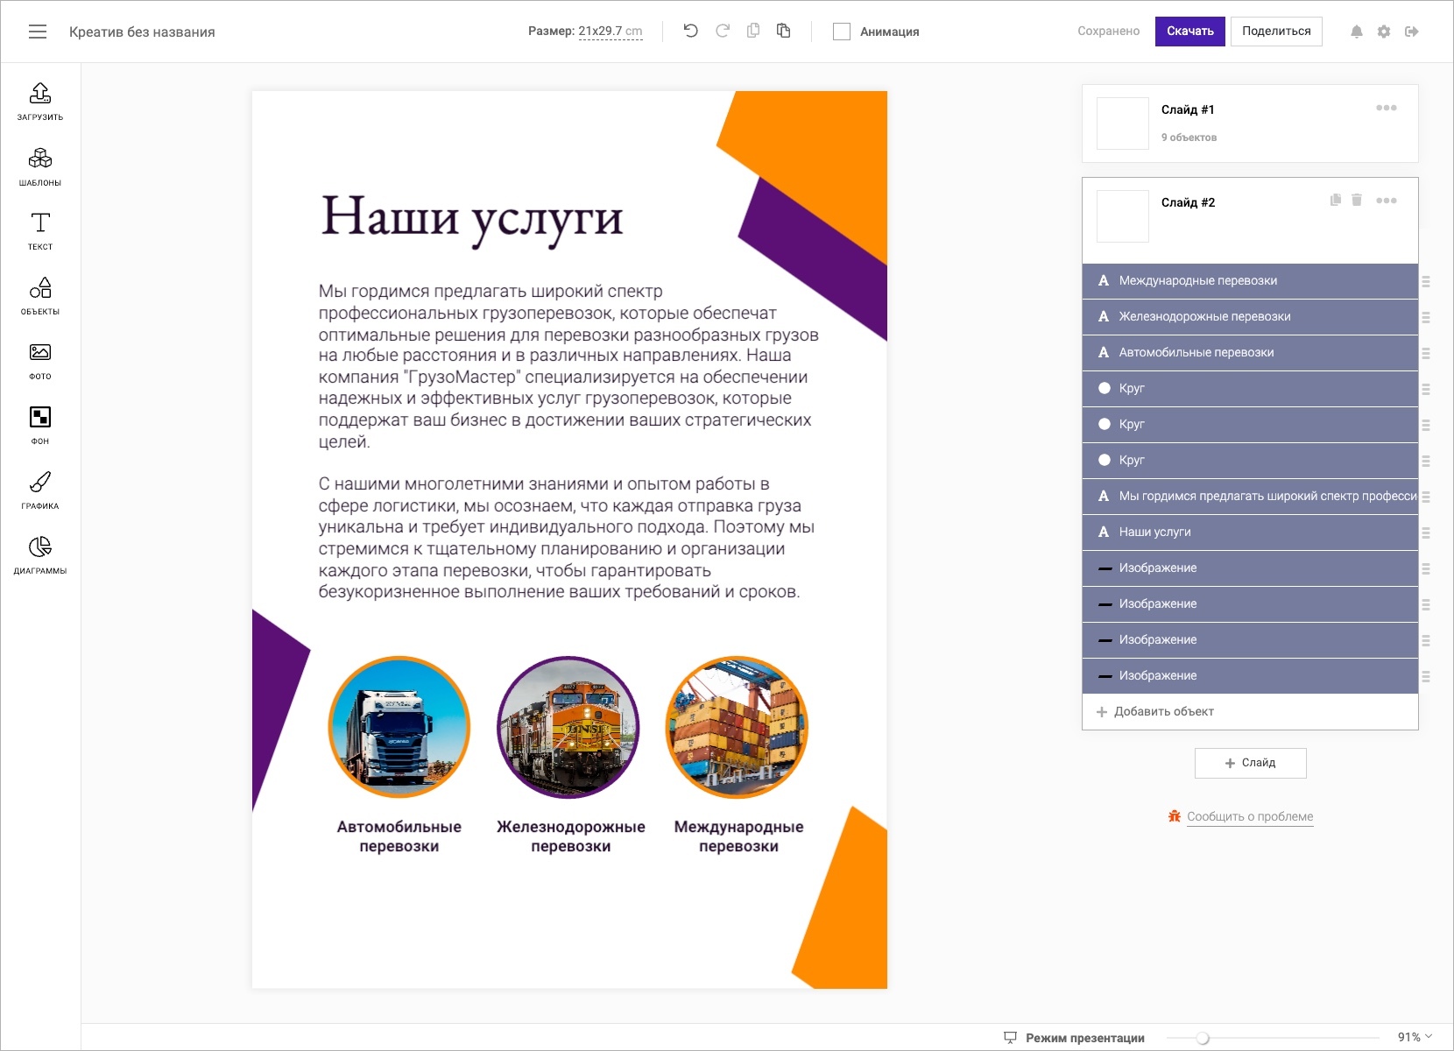Select the second Изображение layer

point(1250,604)
